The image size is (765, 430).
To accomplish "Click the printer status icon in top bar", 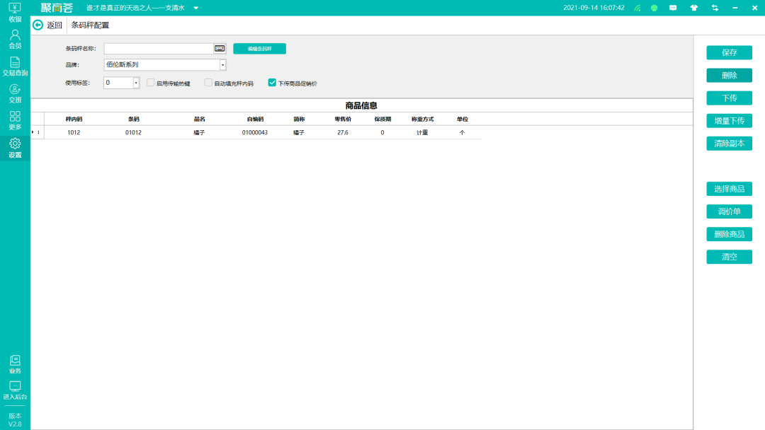I will click(x=654, y=8).
